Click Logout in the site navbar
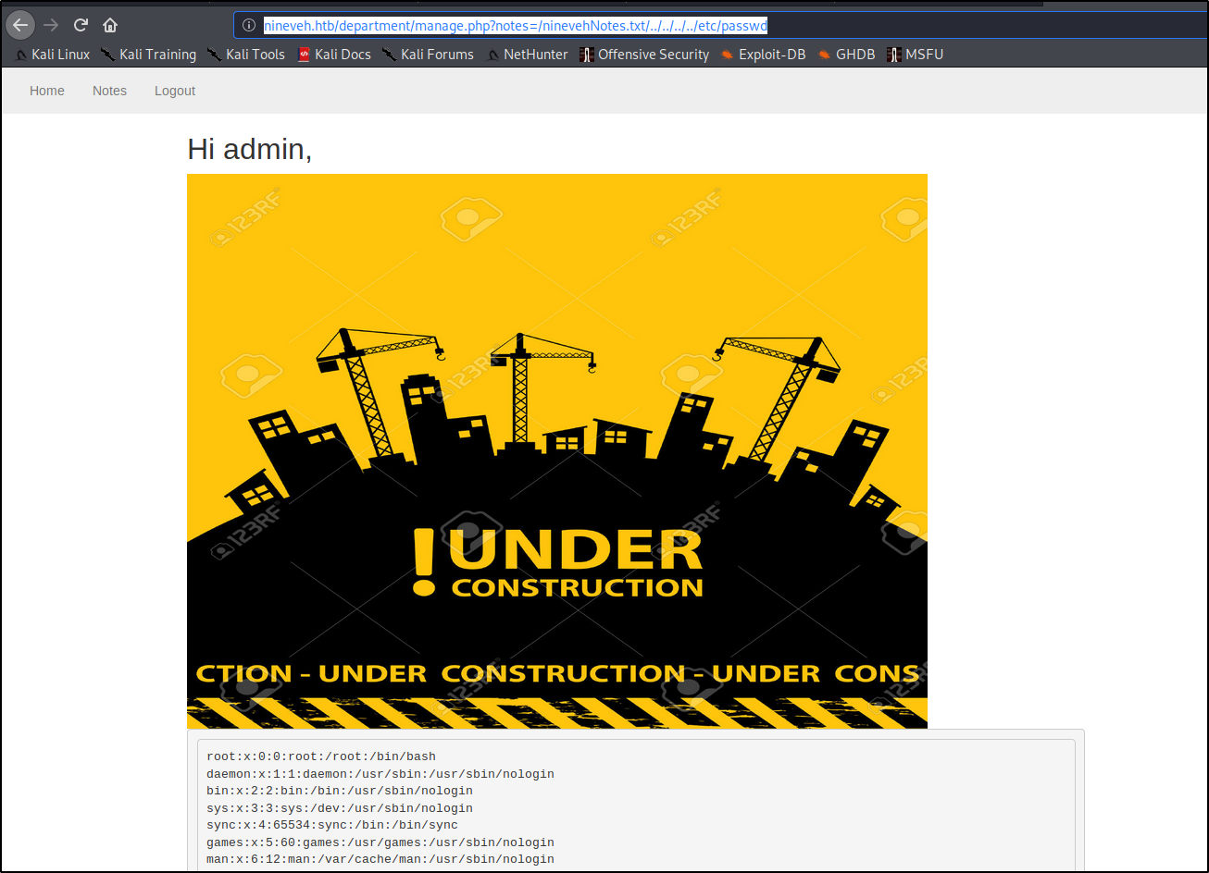Screen dimensions: 1209x873 175,91
